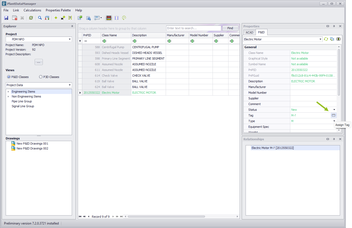Open the Status New dropdown arrow
Viewport: 352px width, 228px height.
(334, 110)
